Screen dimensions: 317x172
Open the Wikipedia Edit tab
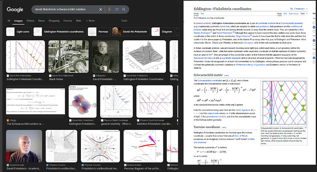point(285,14)
